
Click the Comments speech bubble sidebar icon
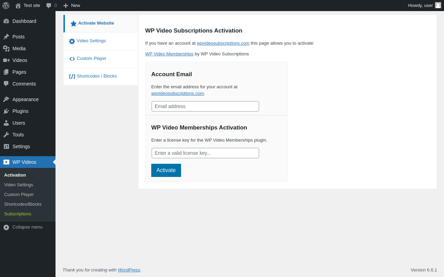coord(6,84)
